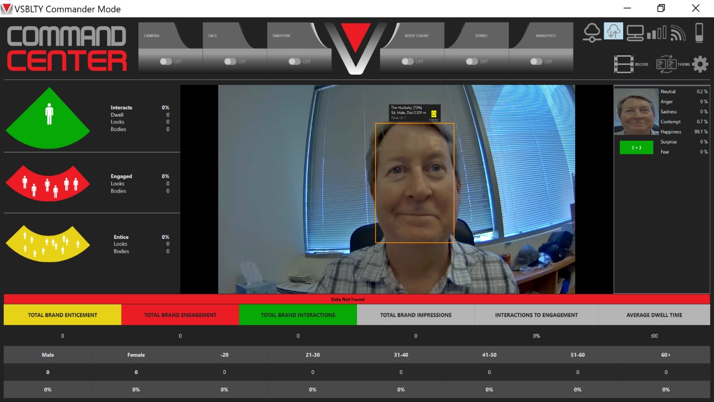Click the Entice label
The height and width of the screenshot is (402, 714).
(x=121, y=237)
